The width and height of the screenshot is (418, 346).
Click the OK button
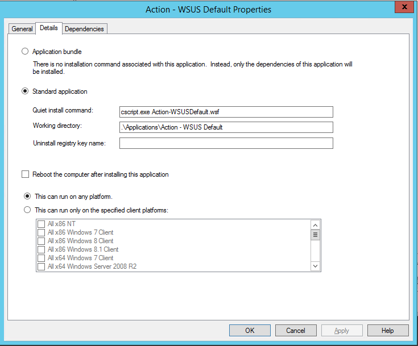pos(250,331)
